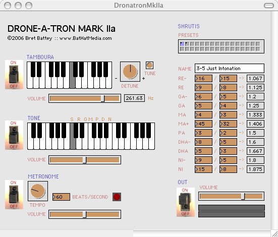278x237 pixels.
Task: Click the MA+ ratio result 1.406
Action: 255,124
